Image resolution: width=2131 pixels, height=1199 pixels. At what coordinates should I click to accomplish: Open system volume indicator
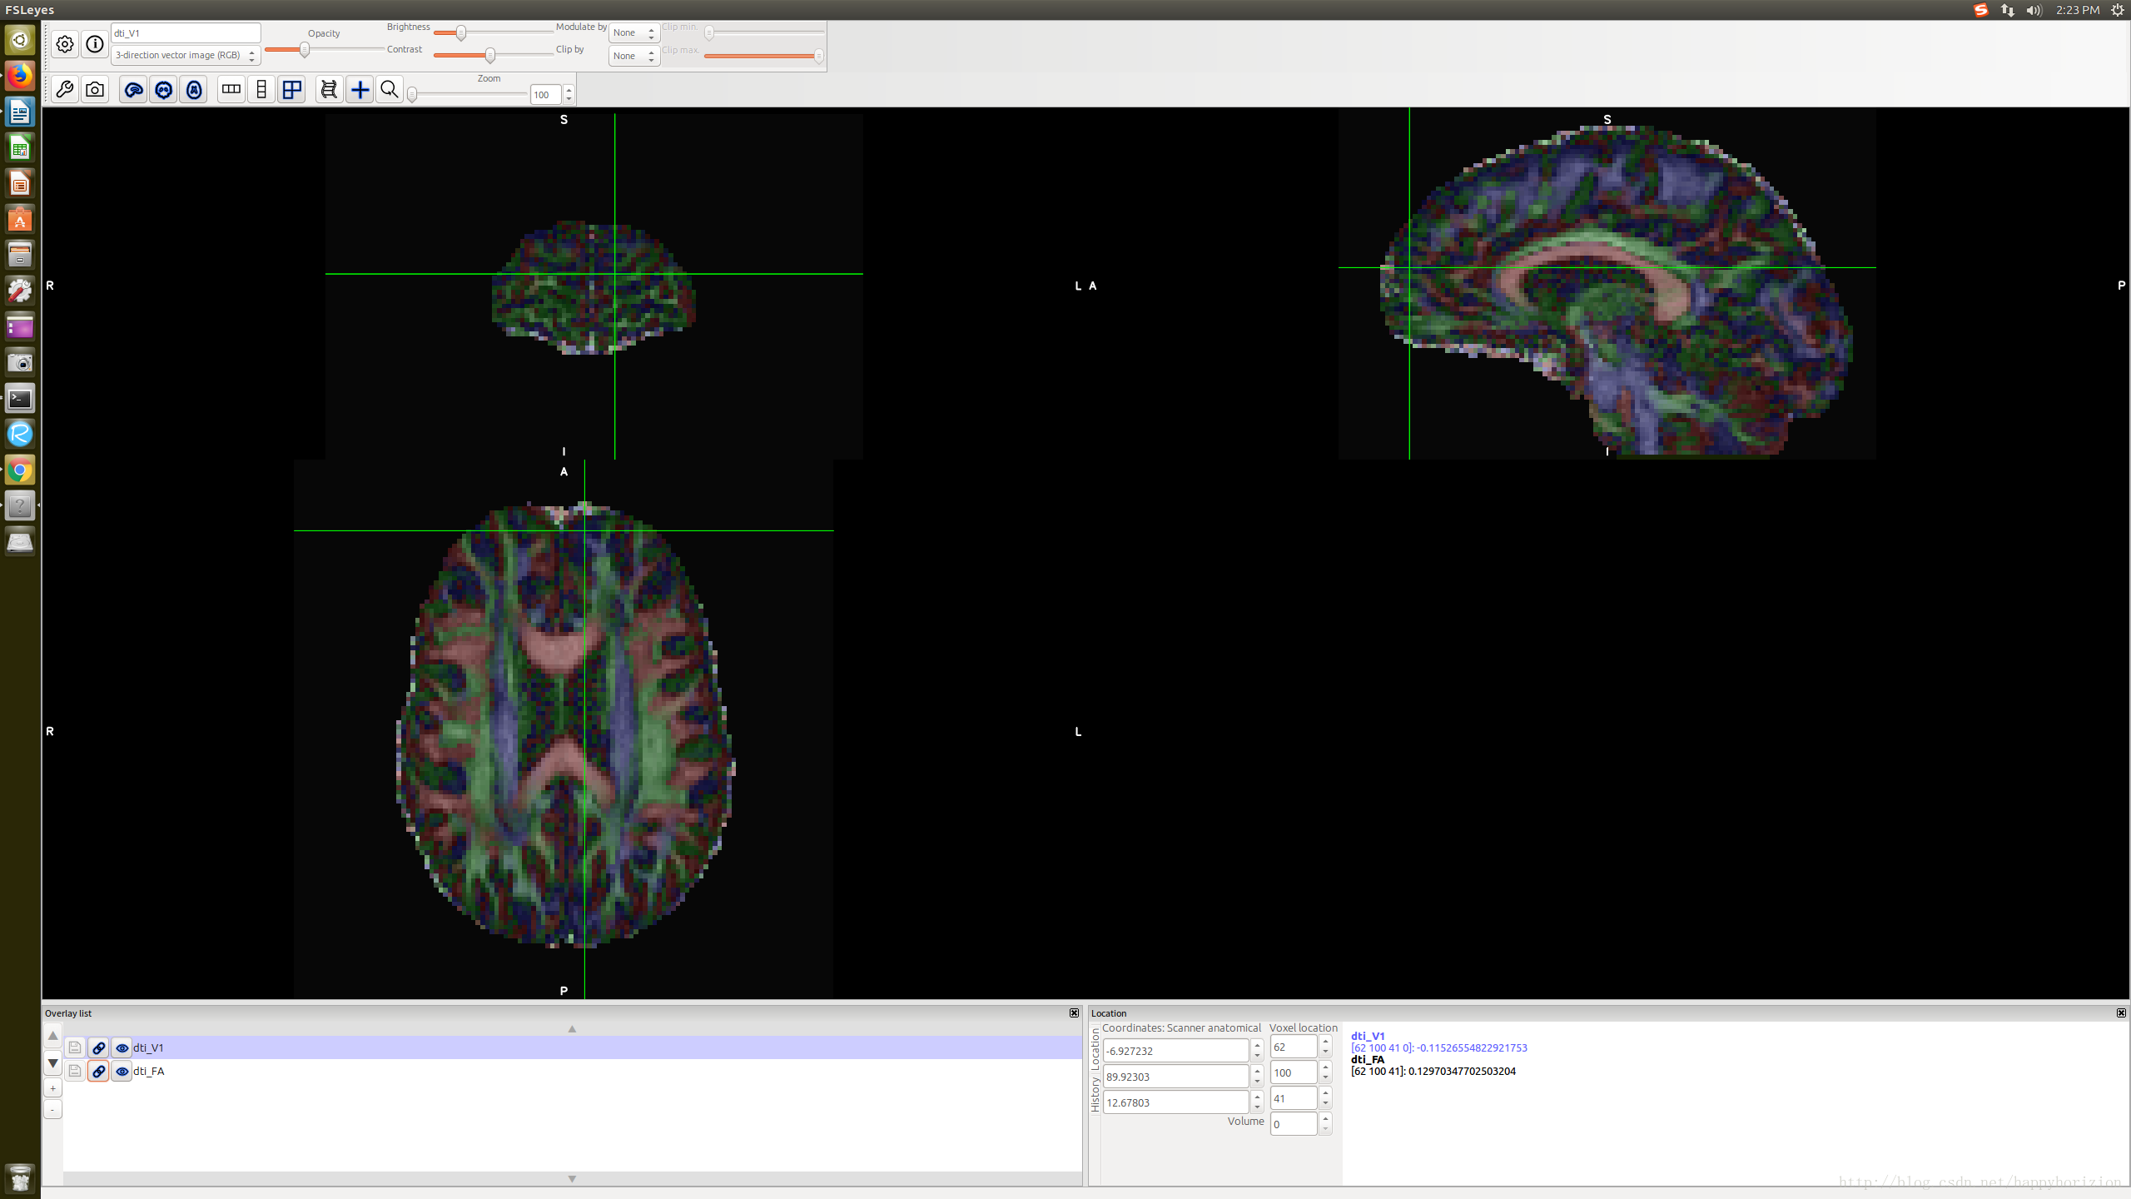(2034, 10)
